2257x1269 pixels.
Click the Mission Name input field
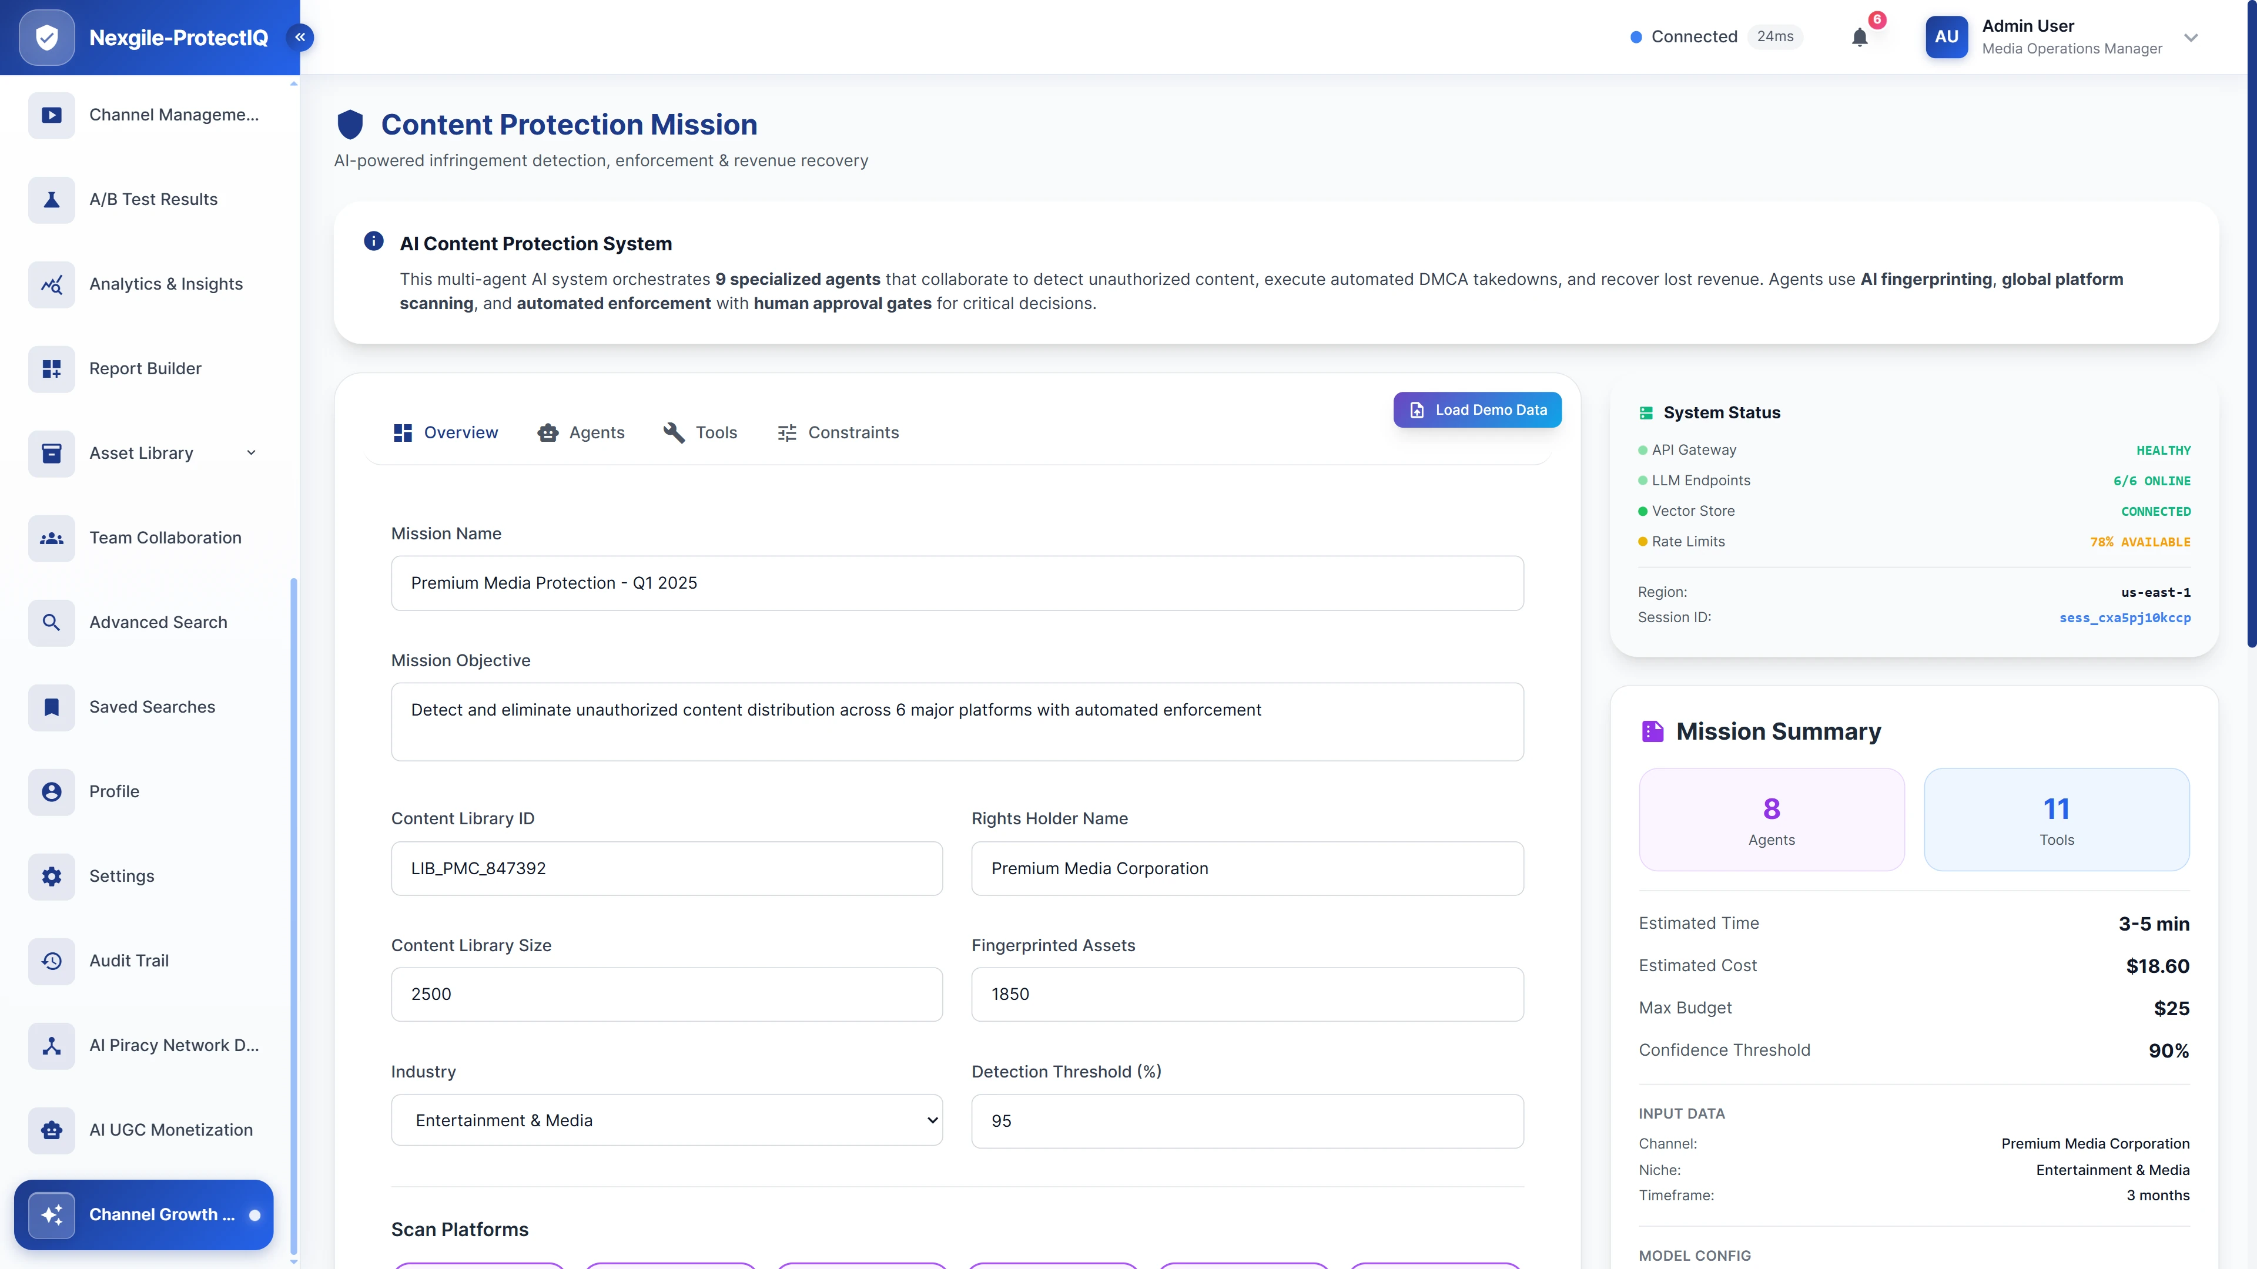[957, 583]
